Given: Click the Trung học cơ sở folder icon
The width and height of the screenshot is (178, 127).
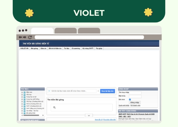Looking at the screenshot, I should (x=24, y=97).
